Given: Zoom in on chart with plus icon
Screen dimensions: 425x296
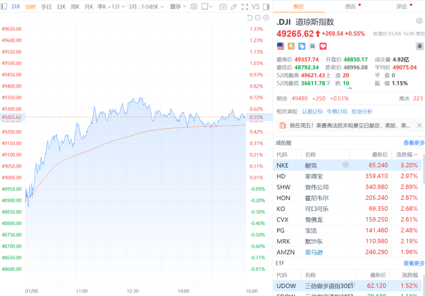Looking at the screenshot, I should pos(266,18).
